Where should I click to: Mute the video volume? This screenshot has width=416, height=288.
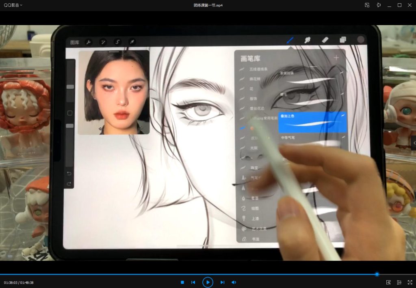[234, 282]
